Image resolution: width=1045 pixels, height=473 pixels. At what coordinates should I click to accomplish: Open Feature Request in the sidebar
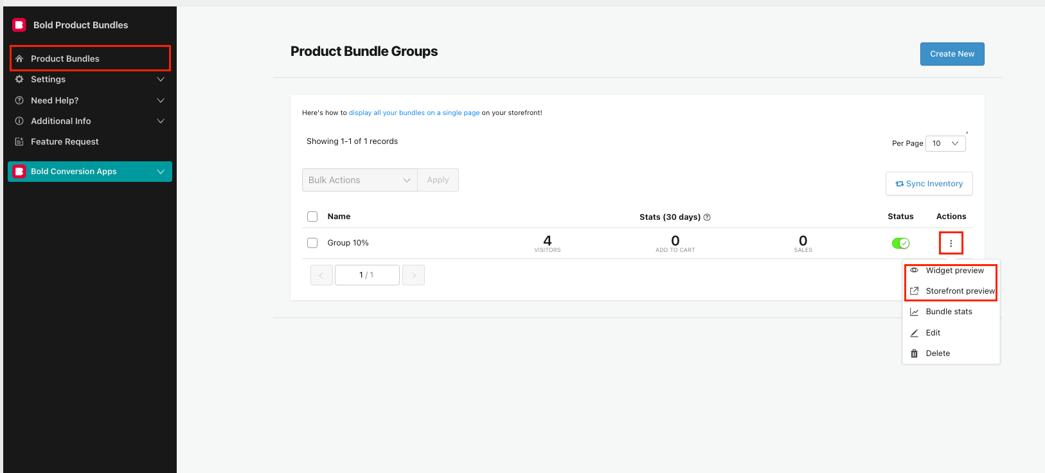(x=90, y=141)
